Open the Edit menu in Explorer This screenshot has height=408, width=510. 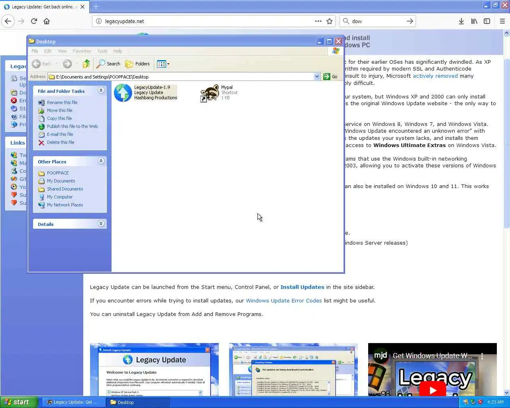[x=48, y=51]
